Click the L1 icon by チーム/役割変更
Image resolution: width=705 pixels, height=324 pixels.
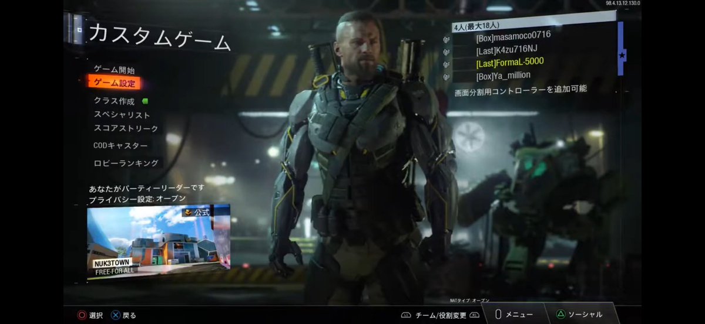(x=406, y=315)
